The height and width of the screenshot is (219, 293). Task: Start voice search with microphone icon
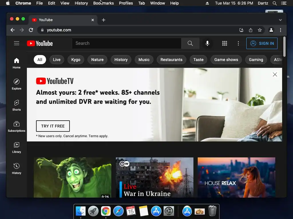(x=207, y=43)
